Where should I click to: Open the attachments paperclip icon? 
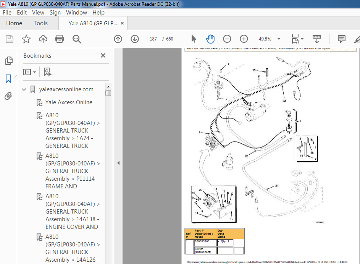8,96
